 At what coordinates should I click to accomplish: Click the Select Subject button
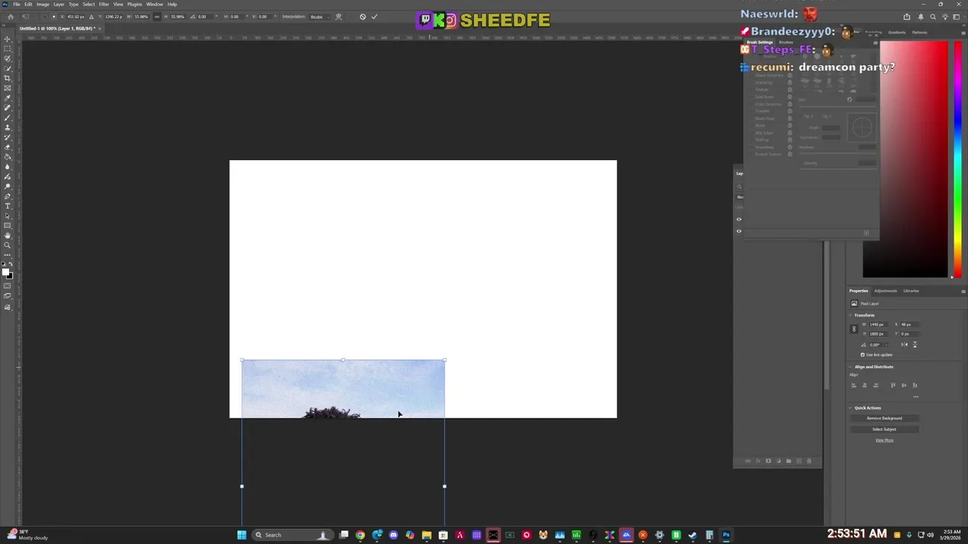[884, 429]
